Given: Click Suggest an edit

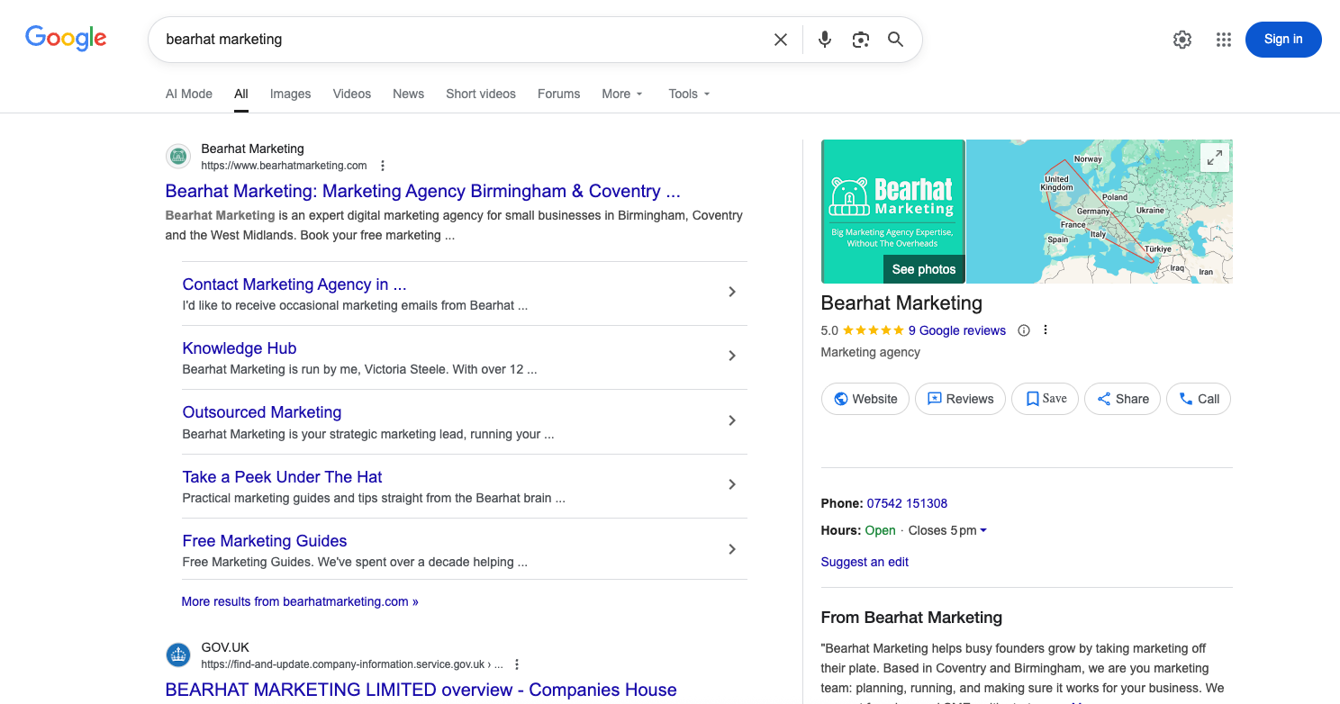Looking at the screenshot, I should 865,562.
